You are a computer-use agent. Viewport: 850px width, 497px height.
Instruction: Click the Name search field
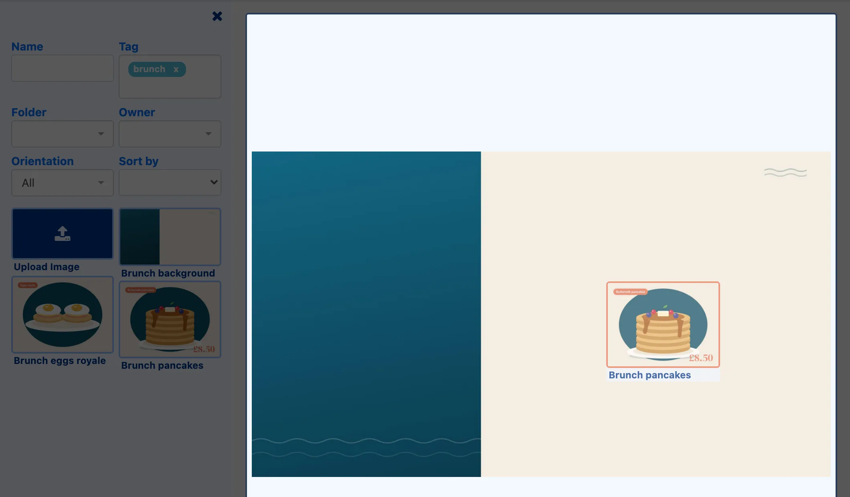63,68
